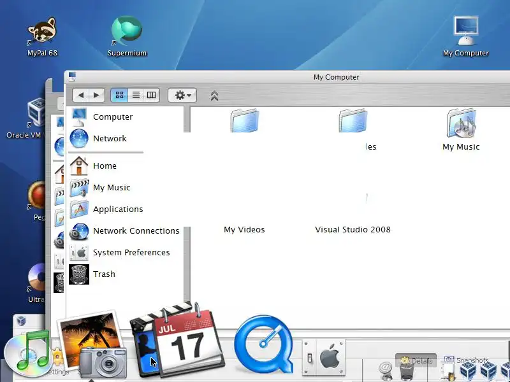Launch iPhoto from the dock

(x=92, y=345)
